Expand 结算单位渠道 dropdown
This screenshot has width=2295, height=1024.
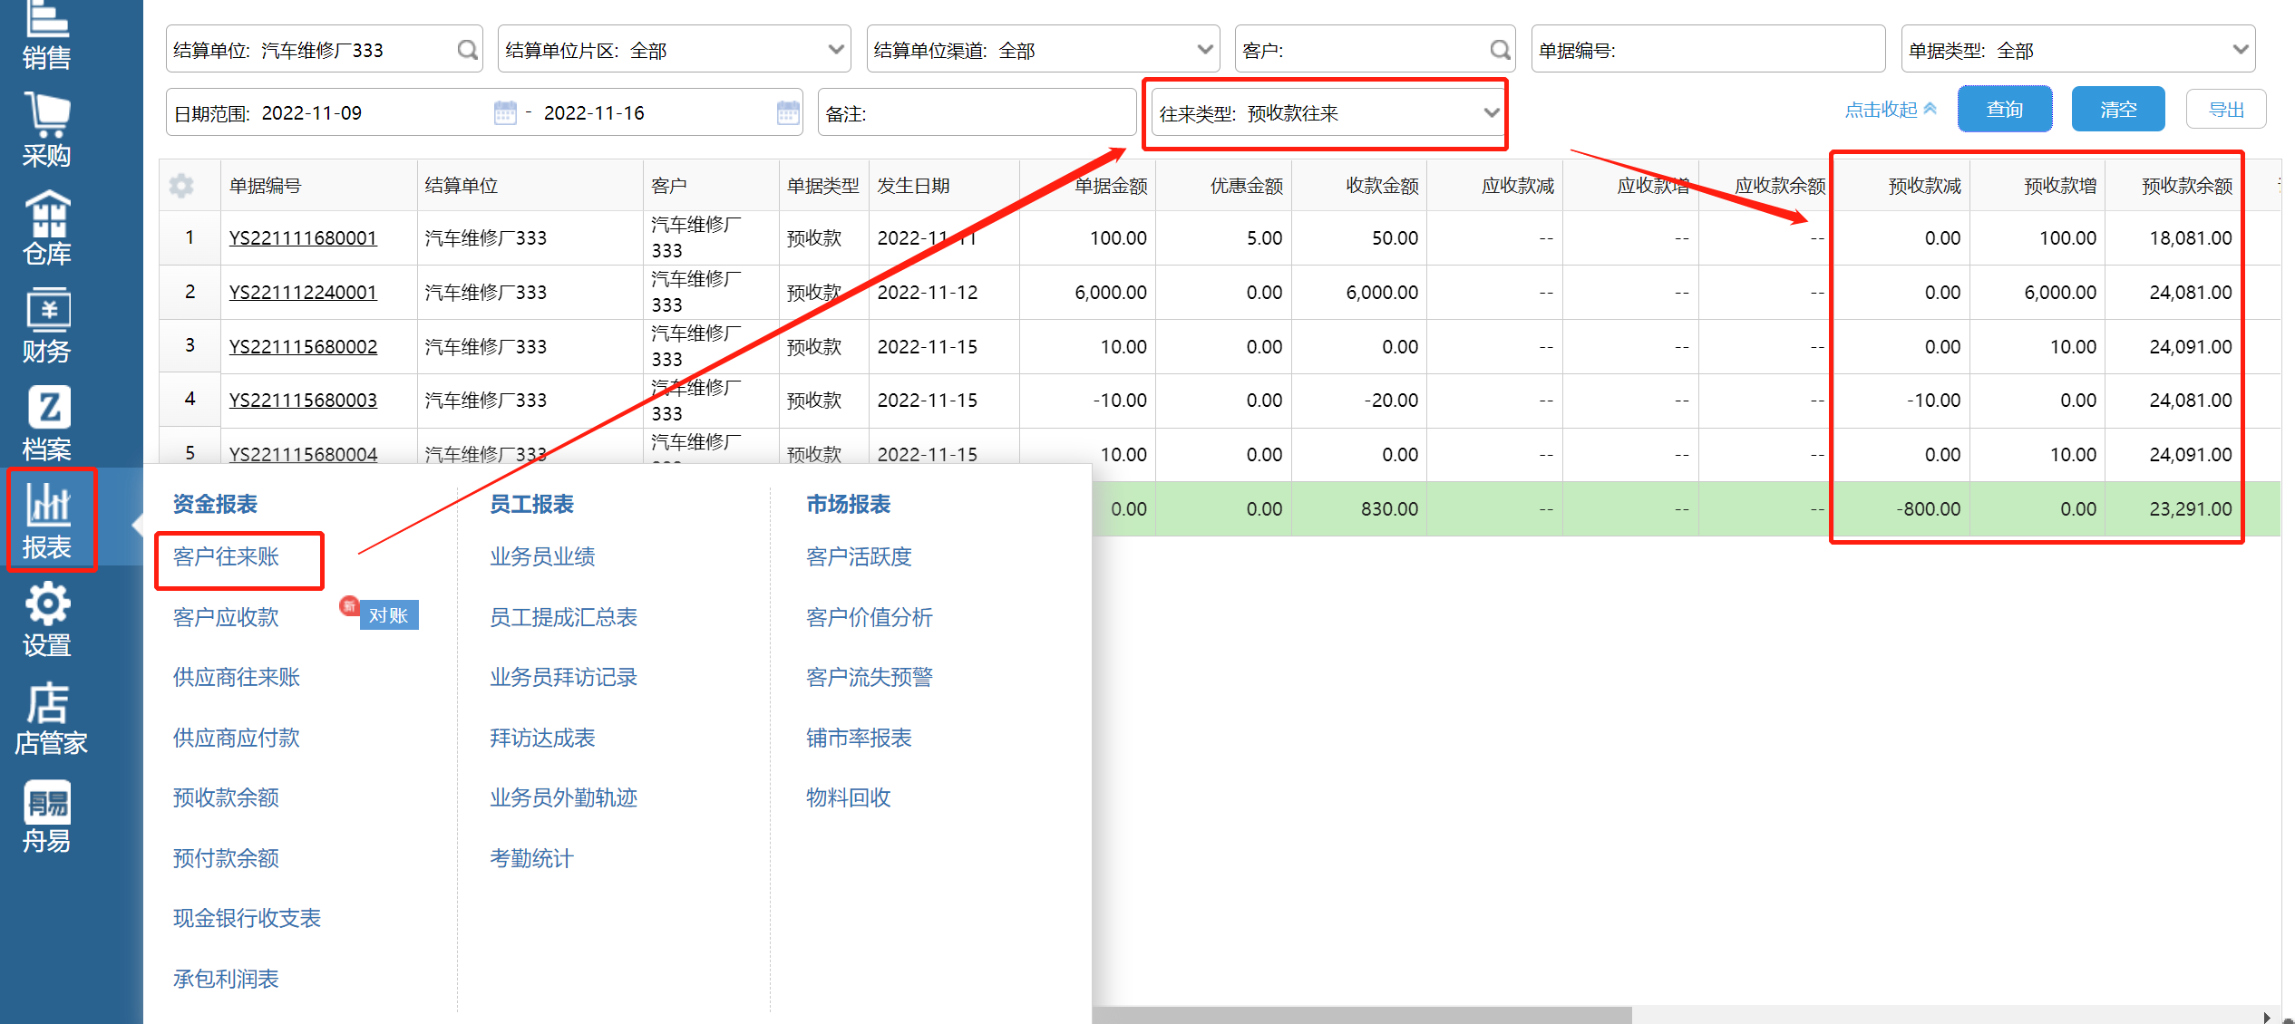tap(1205, 50)
